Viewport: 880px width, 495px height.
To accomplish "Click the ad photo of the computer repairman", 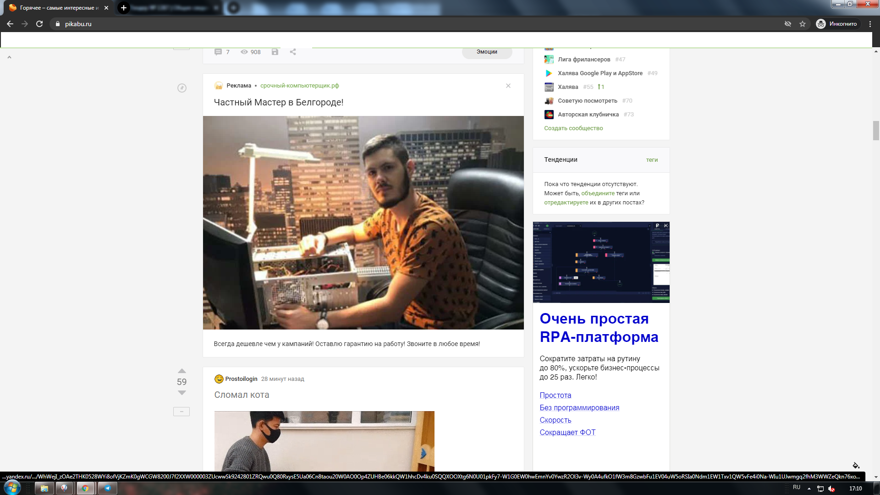I will tap(363, 223).
